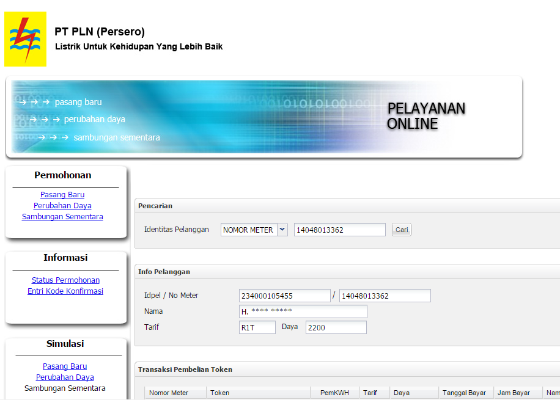Click the Permohonan sidebar heading

point(63,175)
